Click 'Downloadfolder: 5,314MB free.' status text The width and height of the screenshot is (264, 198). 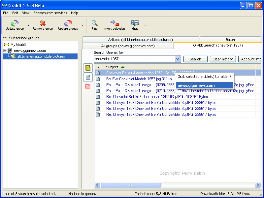[x=225, y=194]
